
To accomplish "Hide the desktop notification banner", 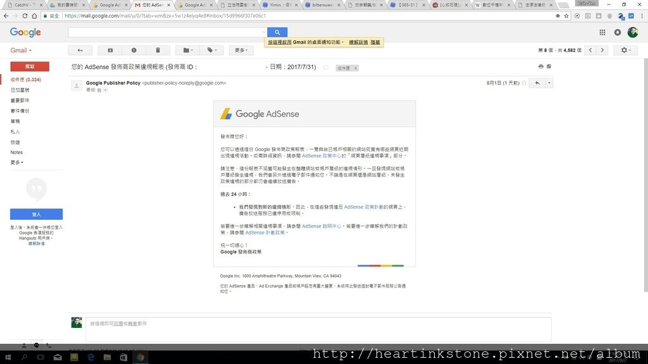I will point(375,42).
